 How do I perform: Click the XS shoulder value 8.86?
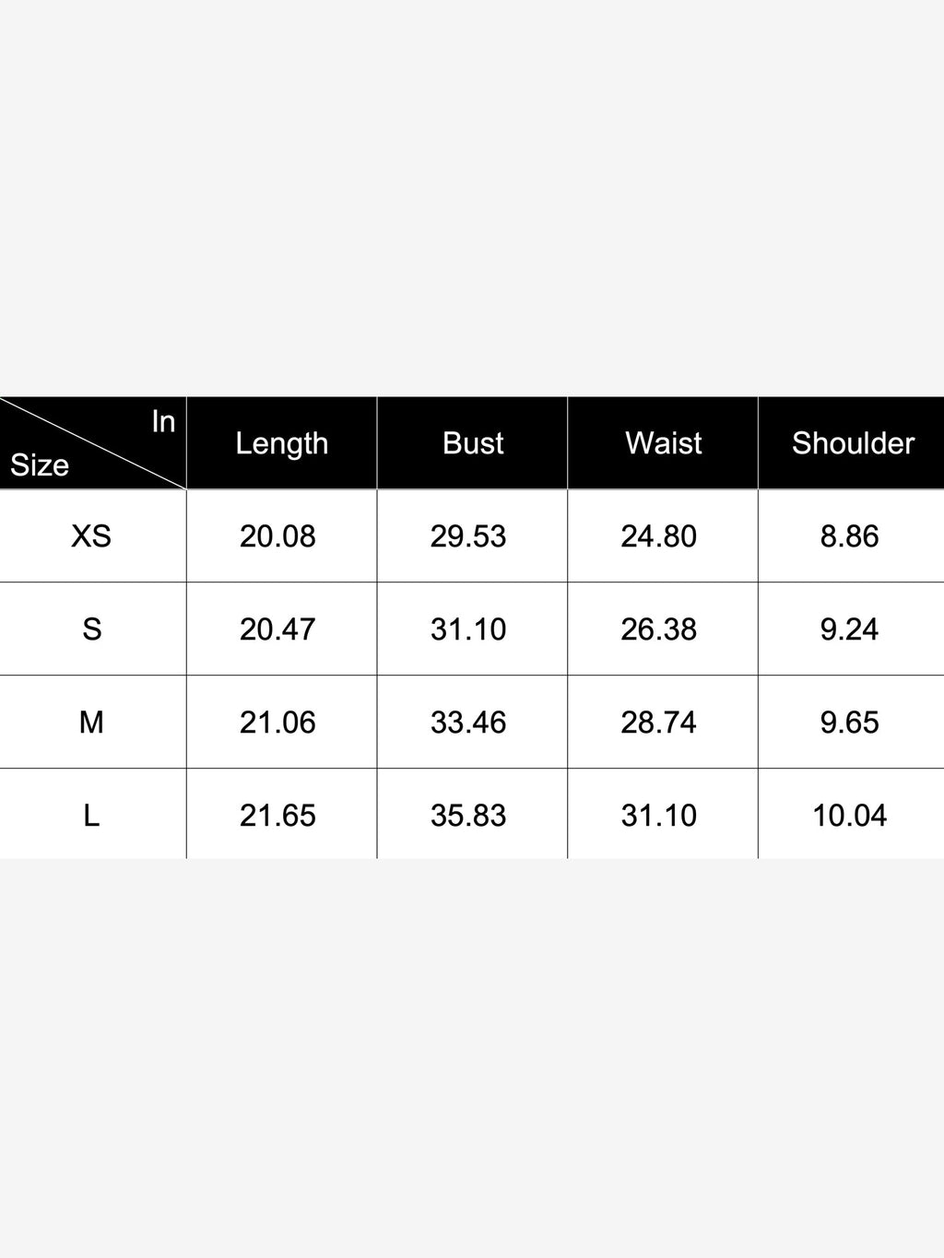849,536
